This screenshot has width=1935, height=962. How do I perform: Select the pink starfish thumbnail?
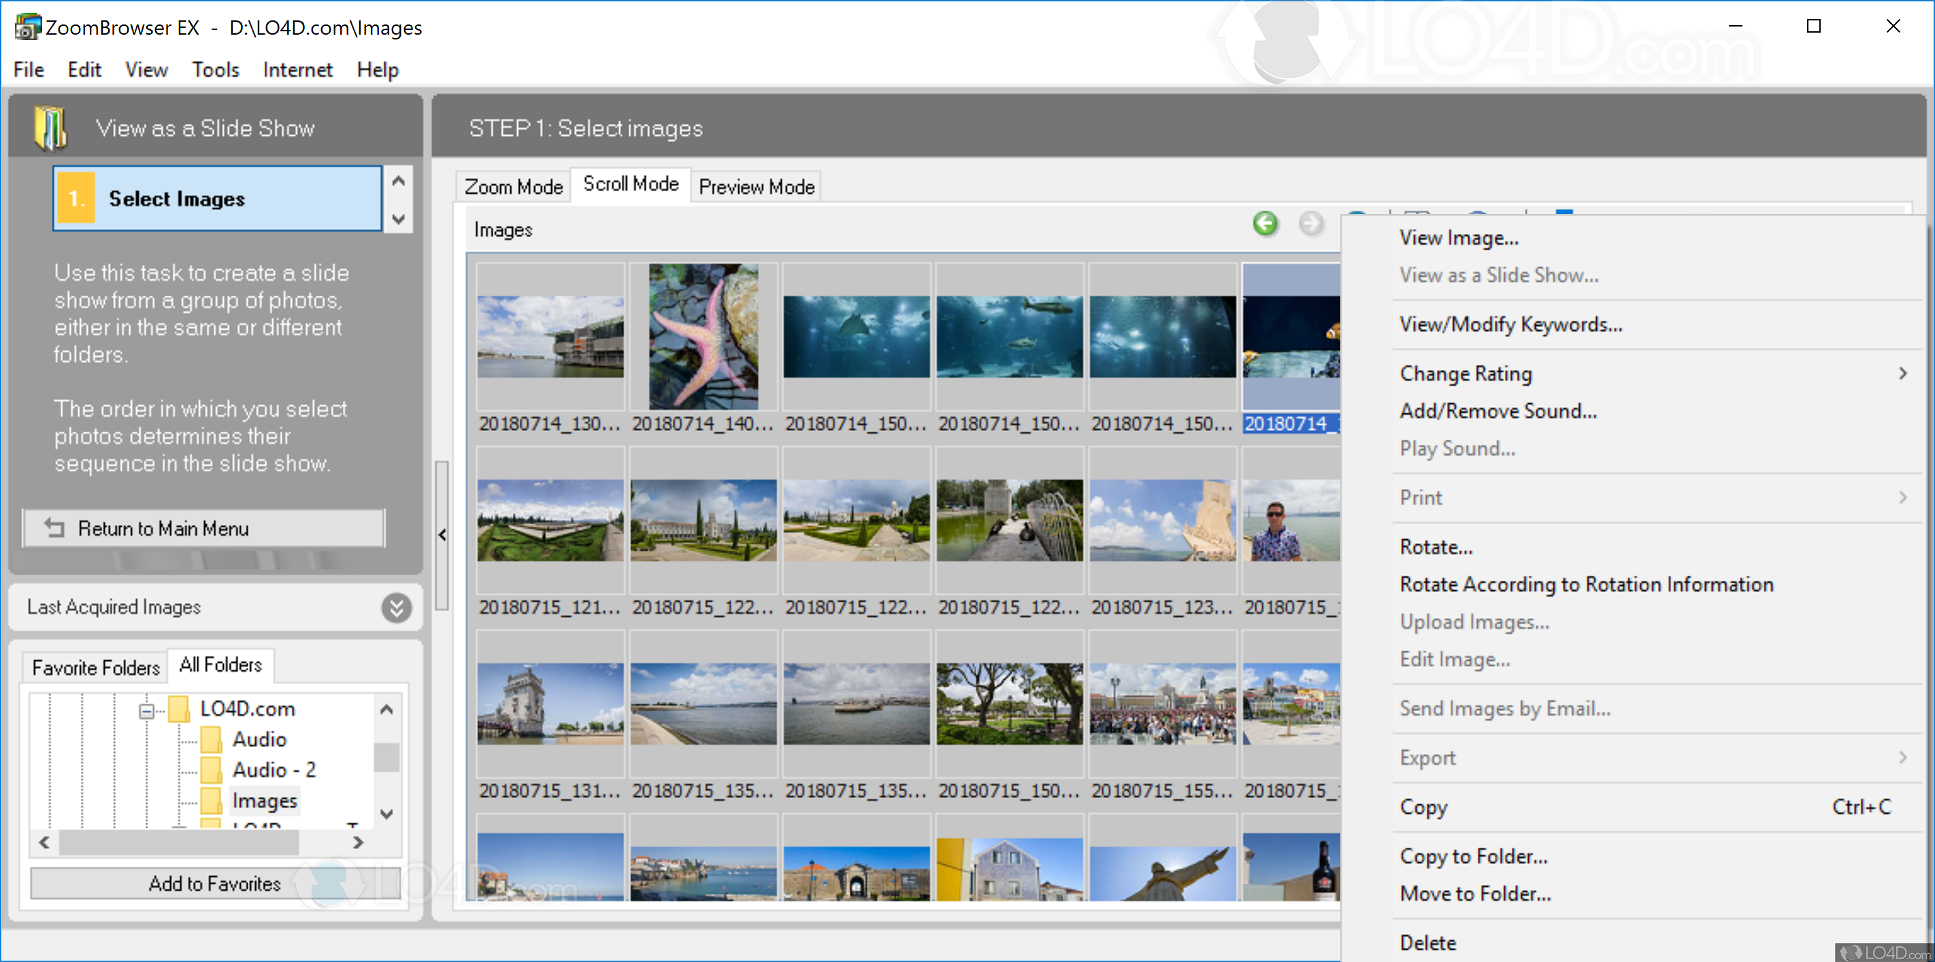pyautogui.click(x=702, y=337)
